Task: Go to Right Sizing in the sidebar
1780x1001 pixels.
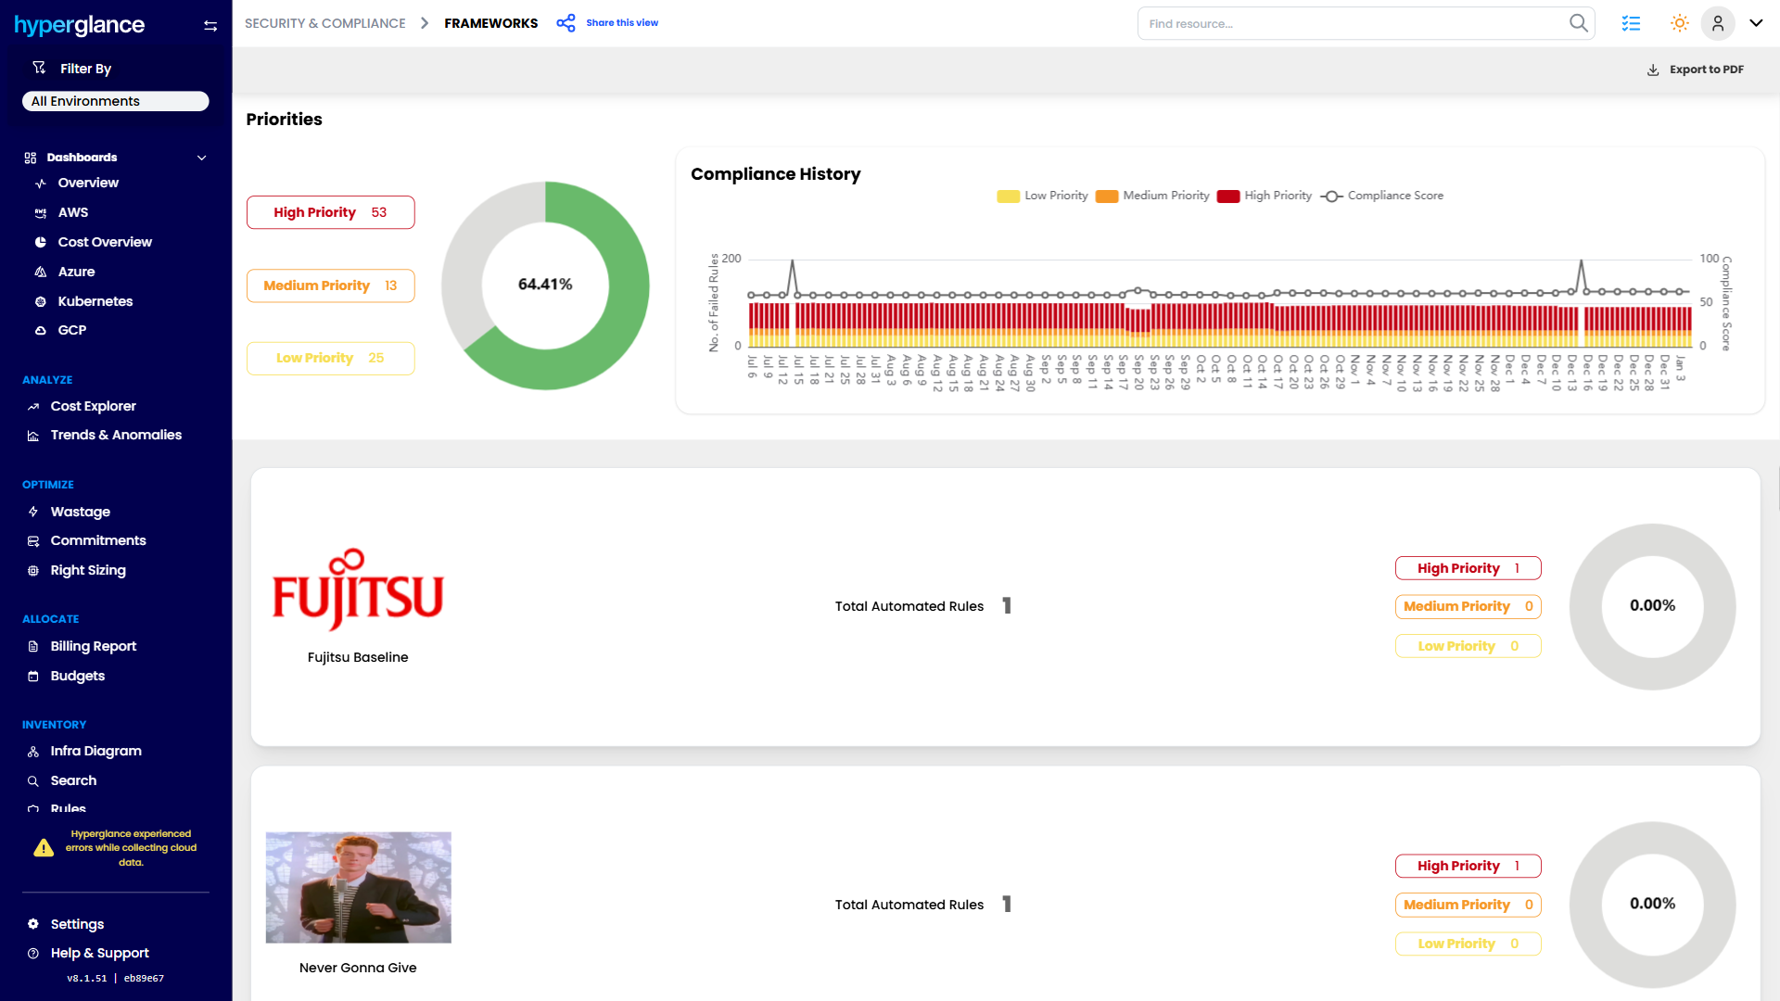Action: click(x=88, y=570)
